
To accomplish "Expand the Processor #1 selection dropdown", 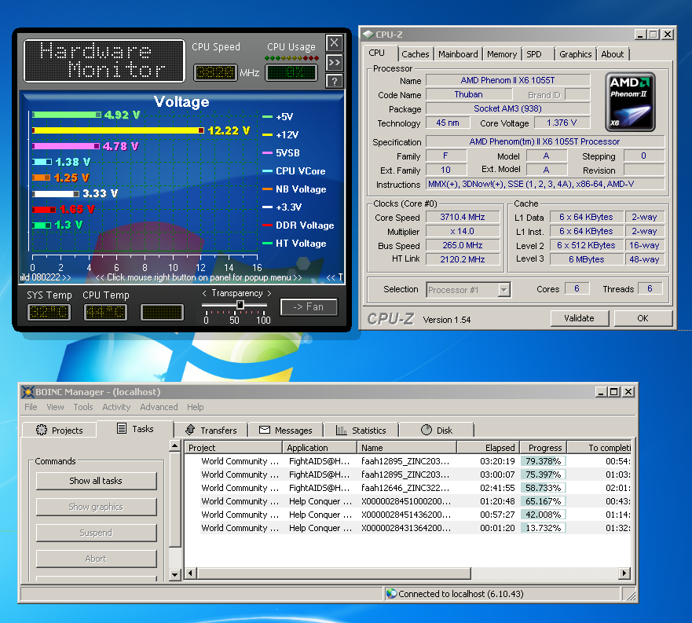I will click(x=503, y=290).
